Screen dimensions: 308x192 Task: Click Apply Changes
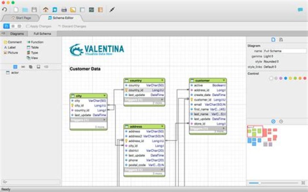pos(38,26)
